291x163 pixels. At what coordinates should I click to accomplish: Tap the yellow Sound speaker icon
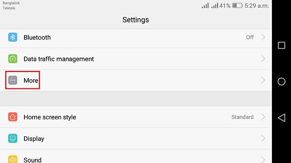click(13, 159)
